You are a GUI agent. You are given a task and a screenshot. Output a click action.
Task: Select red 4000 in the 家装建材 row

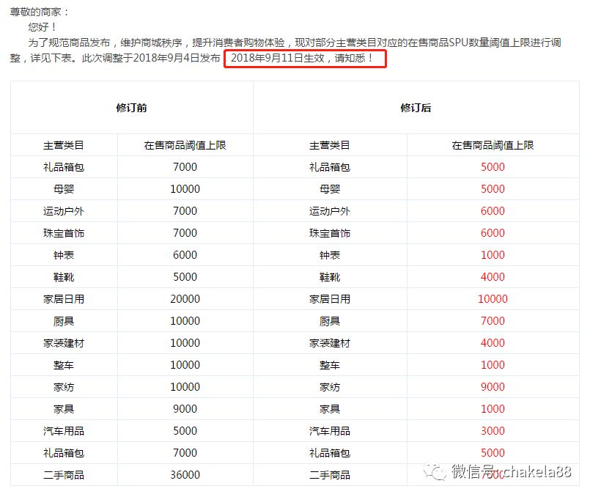[493, 343]
